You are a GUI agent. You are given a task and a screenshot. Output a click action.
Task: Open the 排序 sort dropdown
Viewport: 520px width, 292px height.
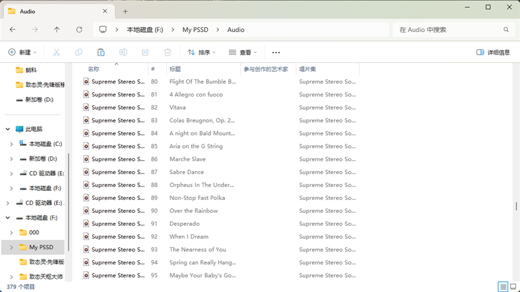pyautogui.click(x=202, y=52)
